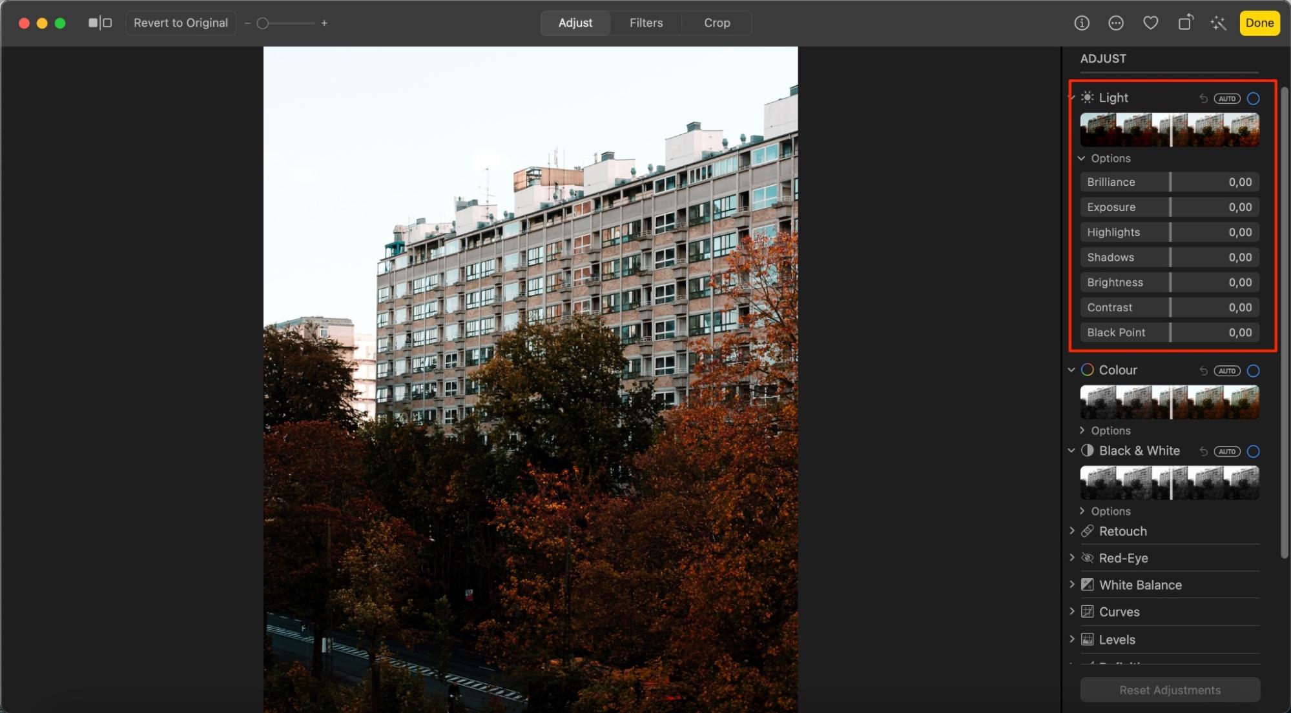
Task: Undo Colour adjustments with the revert arrow
Action: (x=1203, y=371)
